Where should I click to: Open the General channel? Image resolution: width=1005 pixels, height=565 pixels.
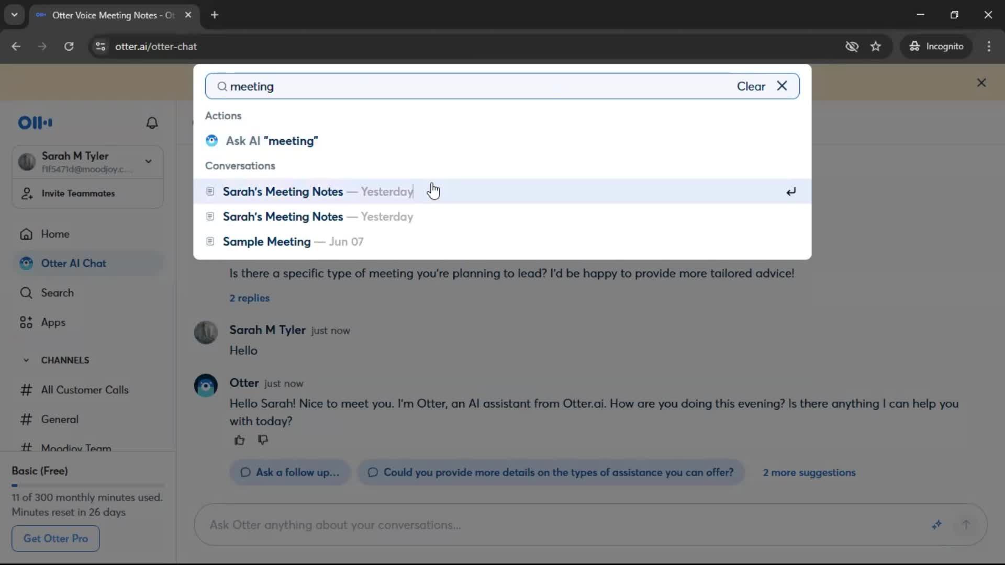(87, 420)
